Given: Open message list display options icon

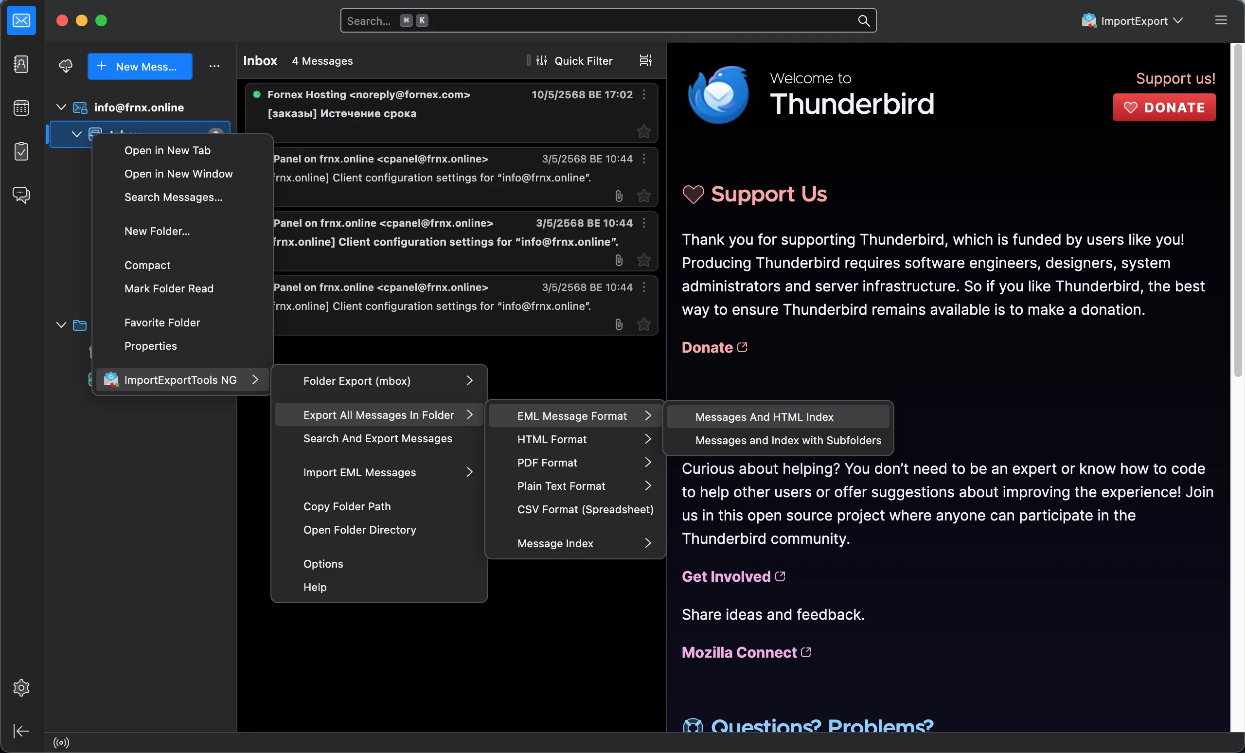Looking at the screenshot, I should pyautogui.click(x=645, y=61).
